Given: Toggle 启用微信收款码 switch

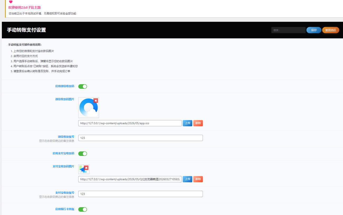Looking at the screenshot, I should point(83,86).
